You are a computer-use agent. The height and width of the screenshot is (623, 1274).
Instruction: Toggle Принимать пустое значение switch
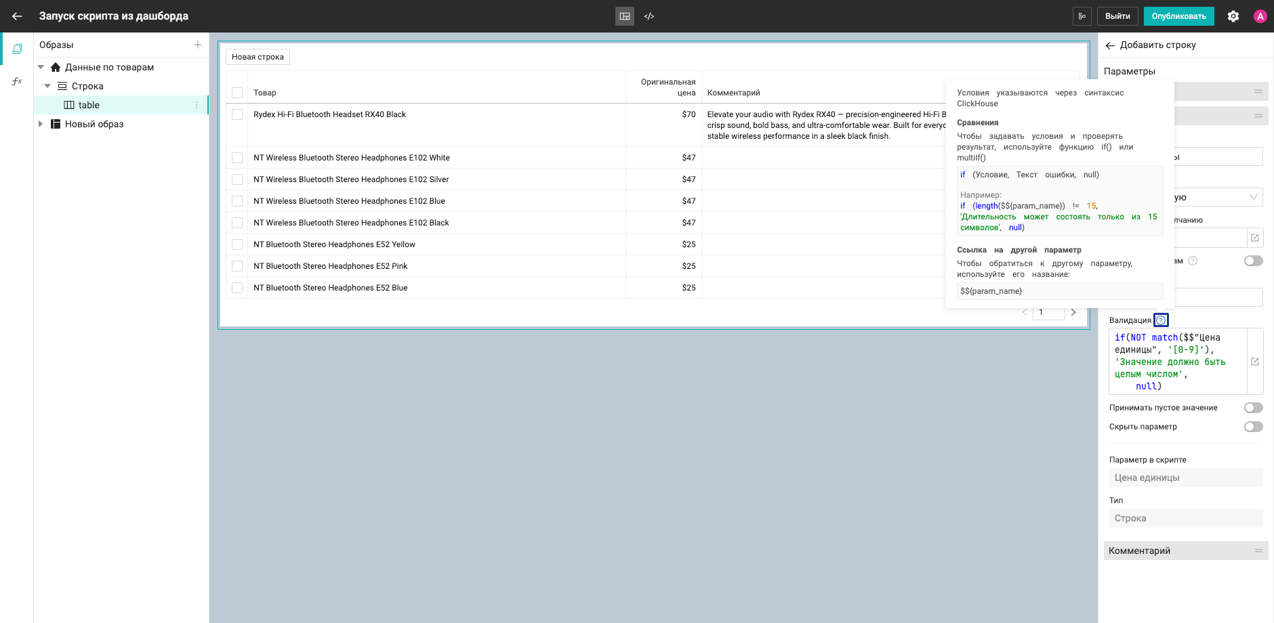pyautogui.click(x=1253, y=408)
